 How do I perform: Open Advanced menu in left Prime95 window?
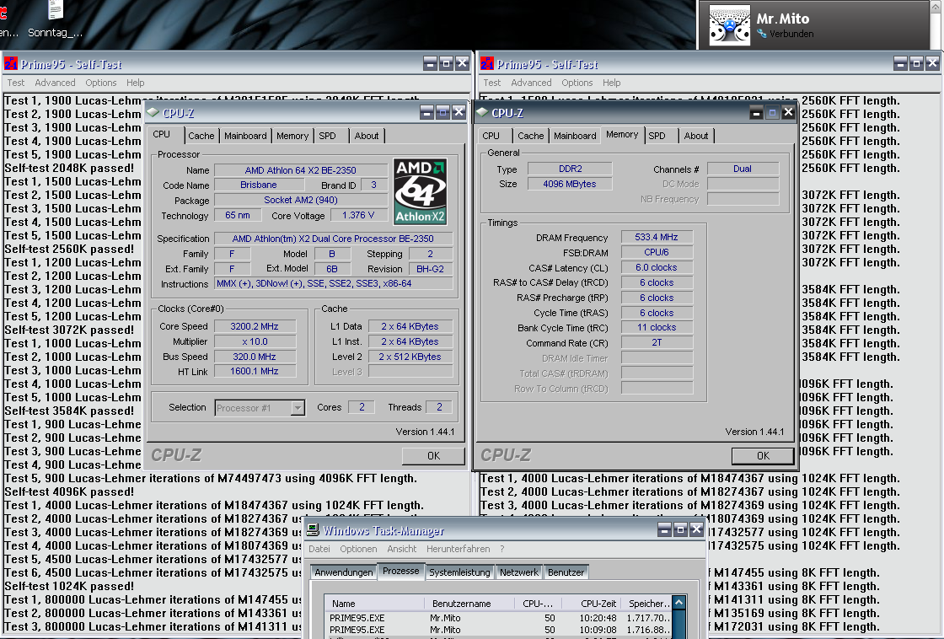(x=55, y=83)
